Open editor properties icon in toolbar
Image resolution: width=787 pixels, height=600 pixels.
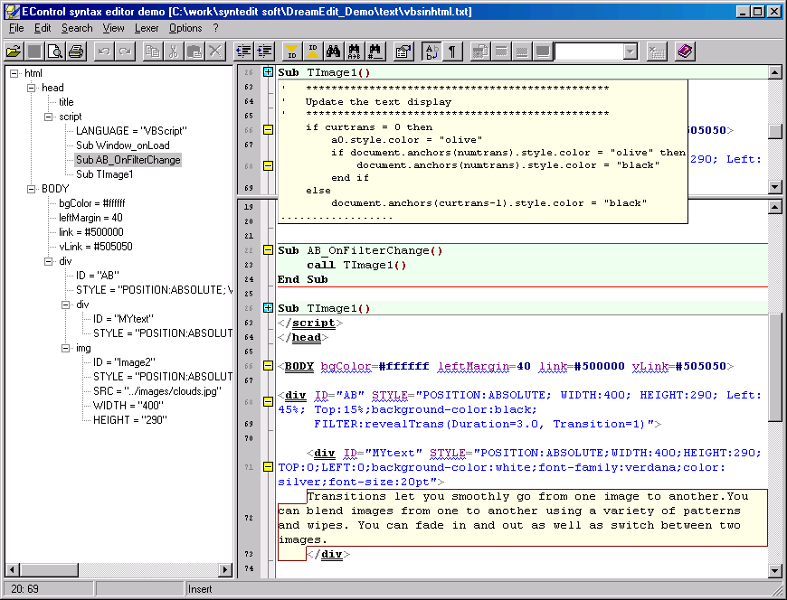403,52
